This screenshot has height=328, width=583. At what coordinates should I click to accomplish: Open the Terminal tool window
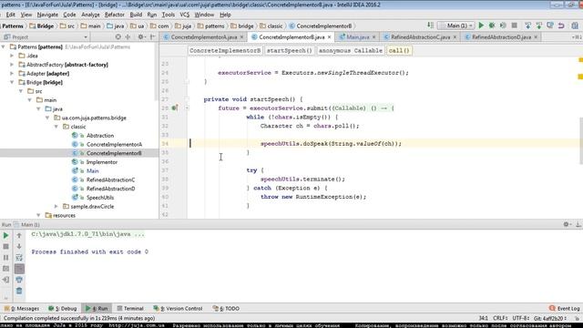[x=130, y=308]
